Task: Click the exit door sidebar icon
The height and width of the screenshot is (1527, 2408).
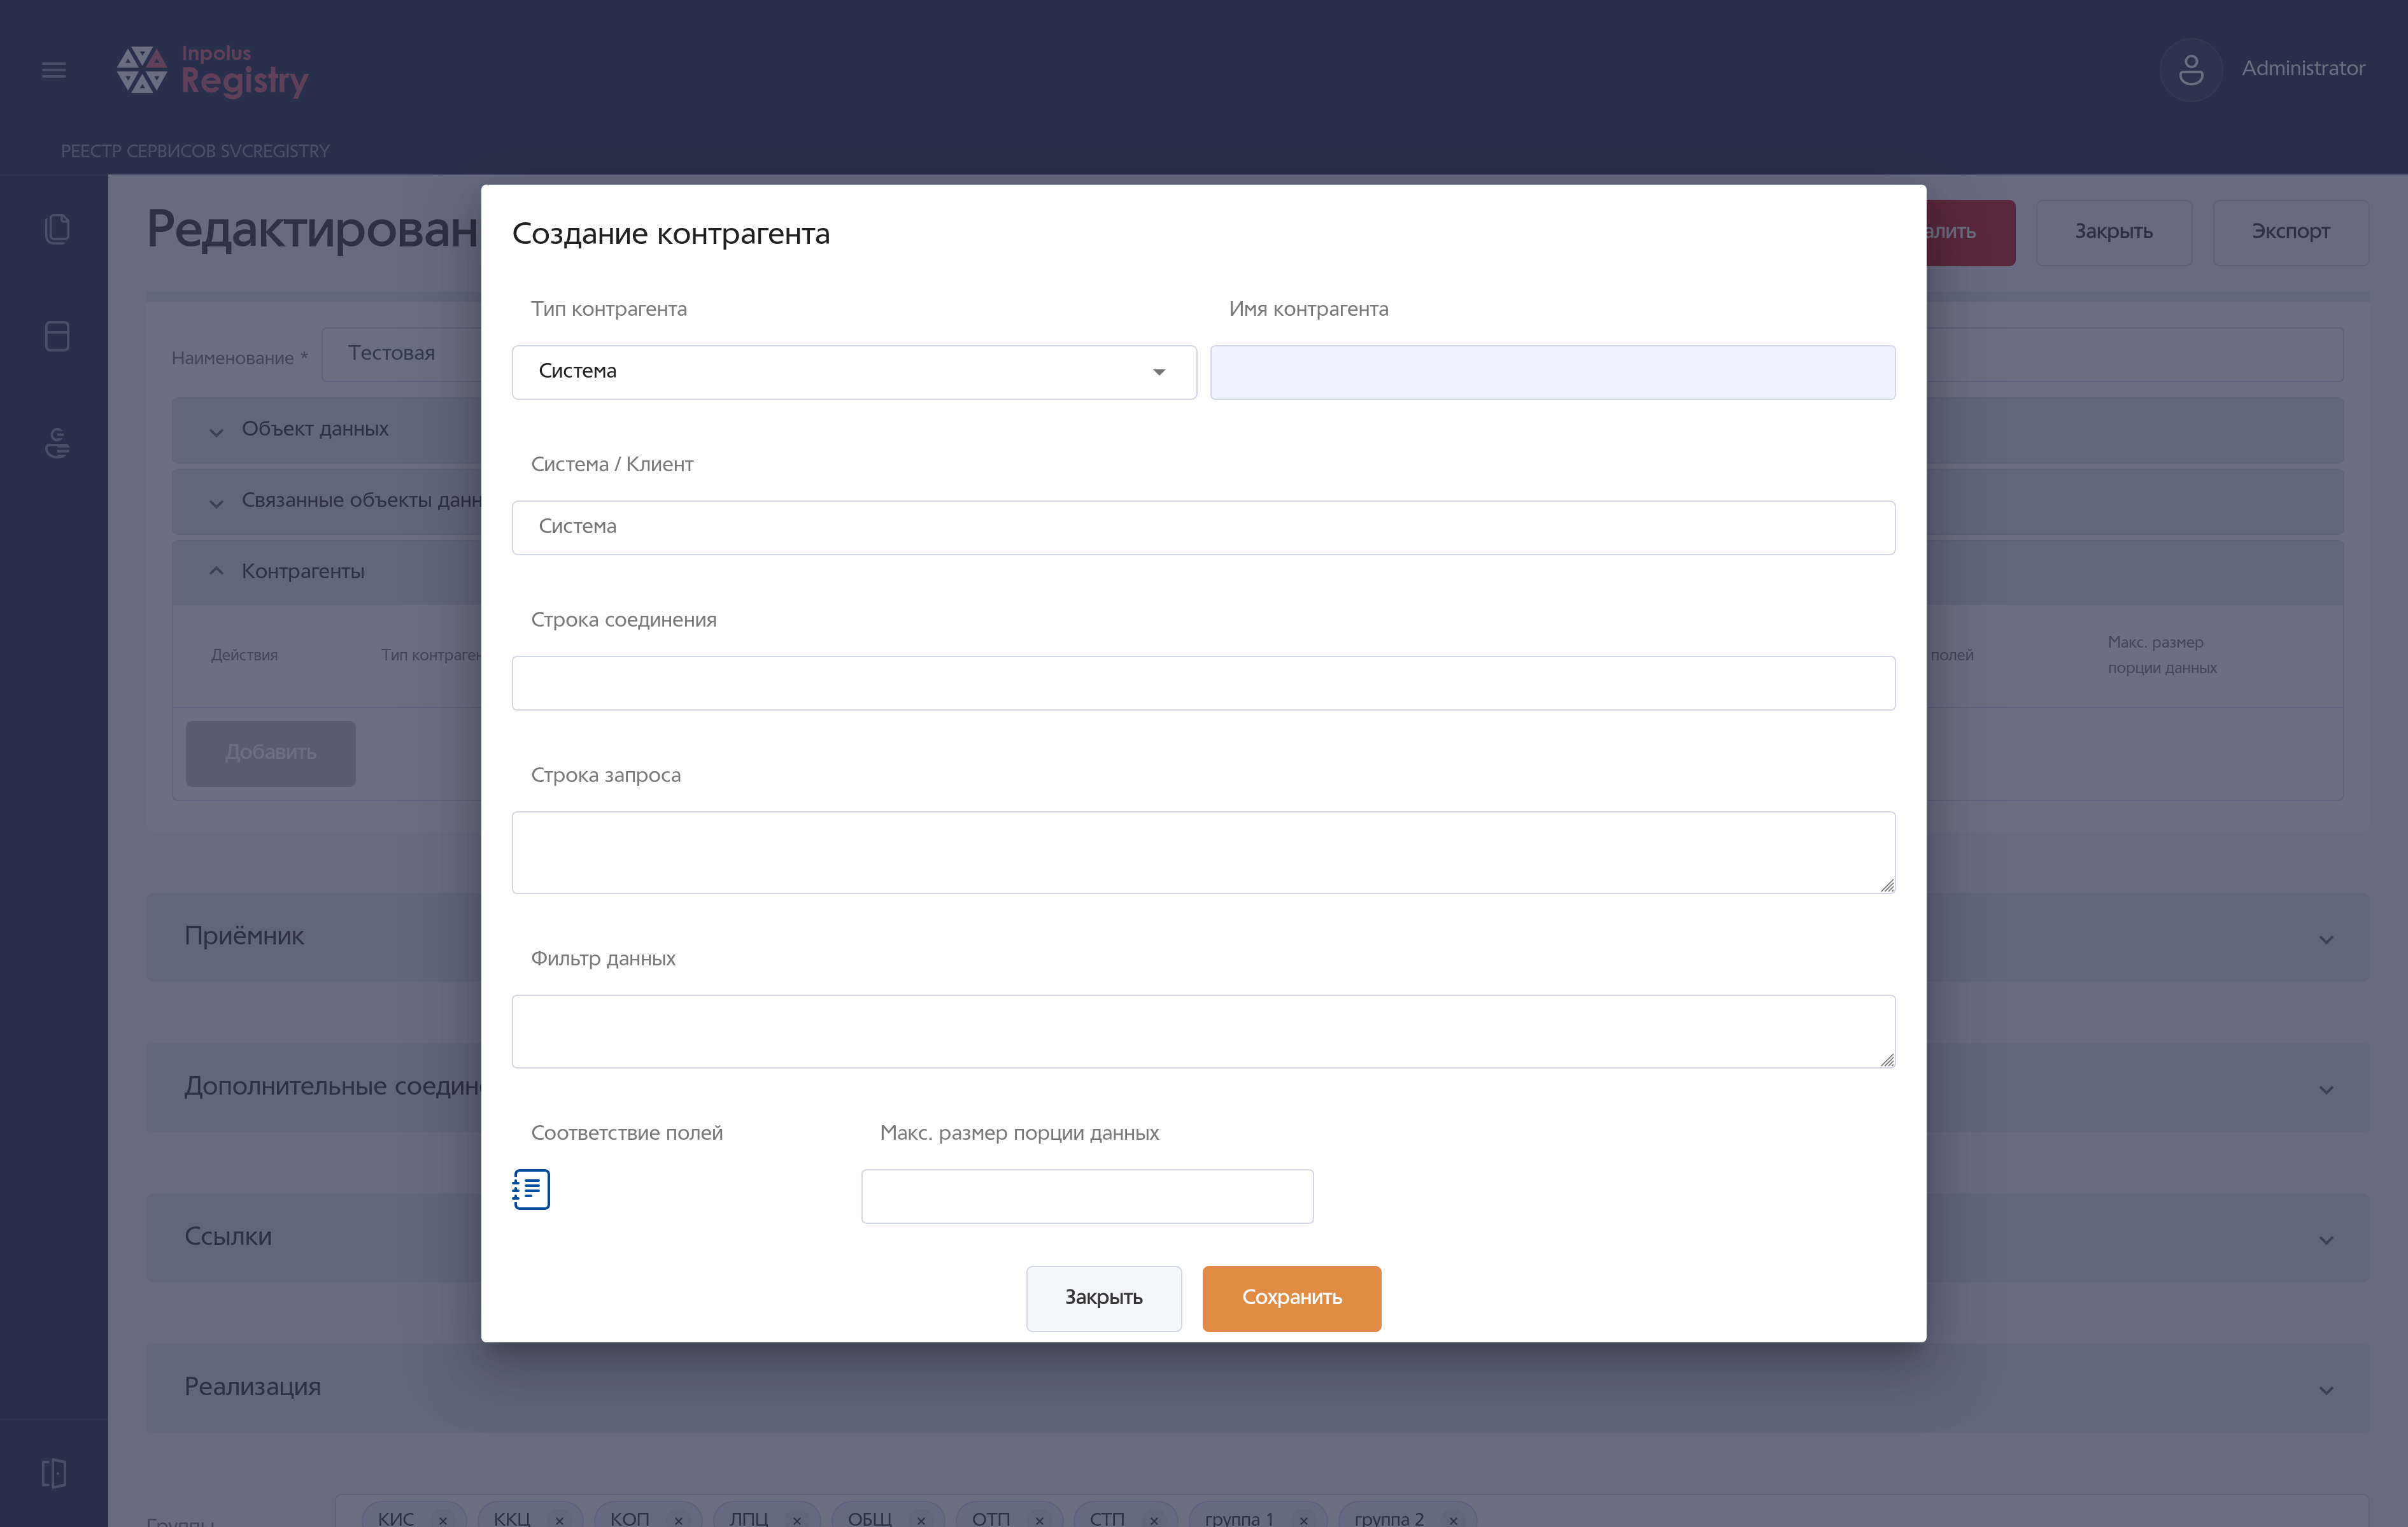Action: [54, 1473]
